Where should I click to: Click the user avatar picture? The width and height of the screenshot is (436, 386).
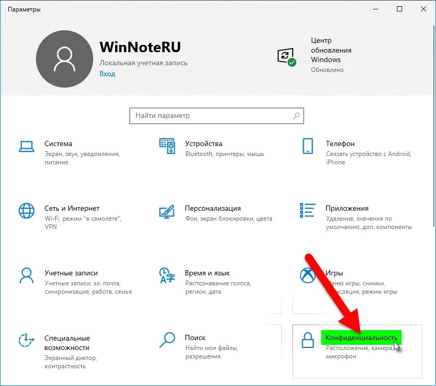coord(65,59)
